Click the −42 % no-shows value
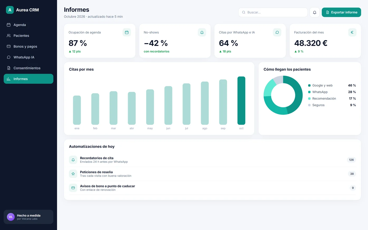The height and width of the screenshot is (230, 368). coord(156,43)
